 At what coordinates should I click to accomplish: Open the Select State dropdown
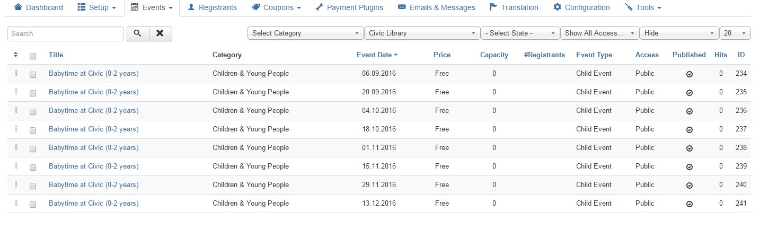[x=520, y=33]
